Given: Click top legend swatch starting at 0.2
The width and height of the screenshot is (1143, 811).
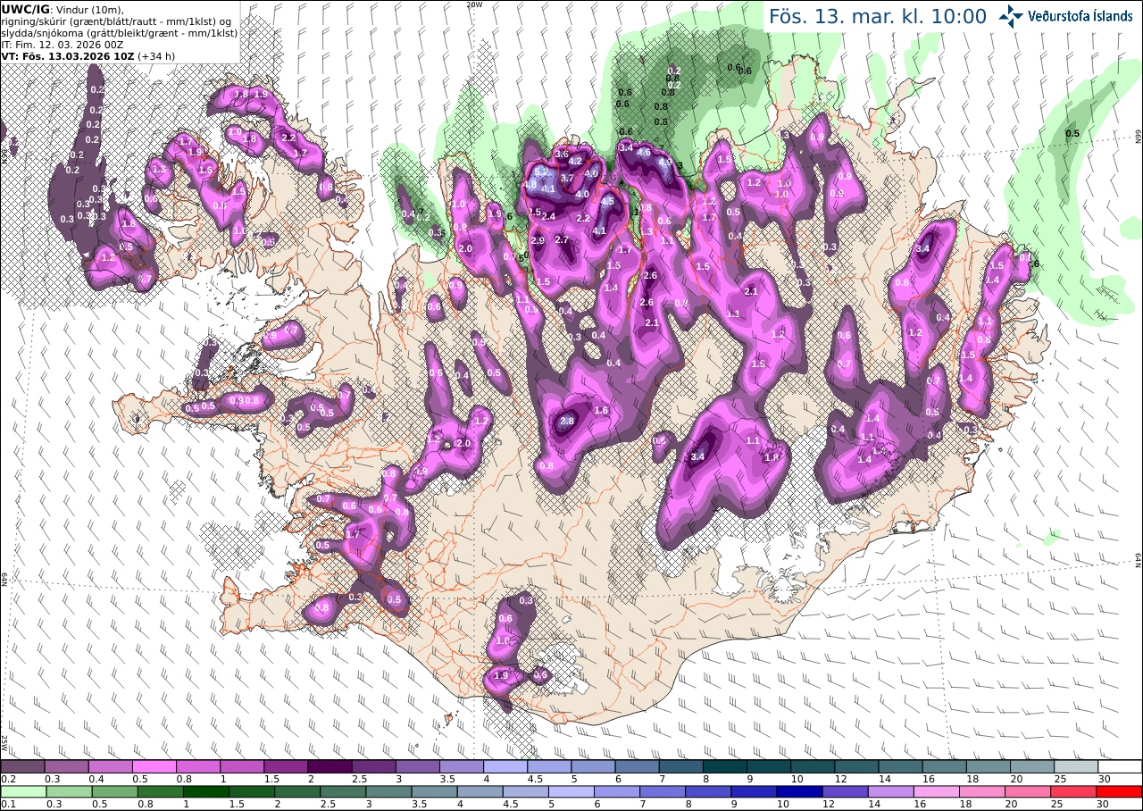Looking at the screenshot, I should click(22, 766).
